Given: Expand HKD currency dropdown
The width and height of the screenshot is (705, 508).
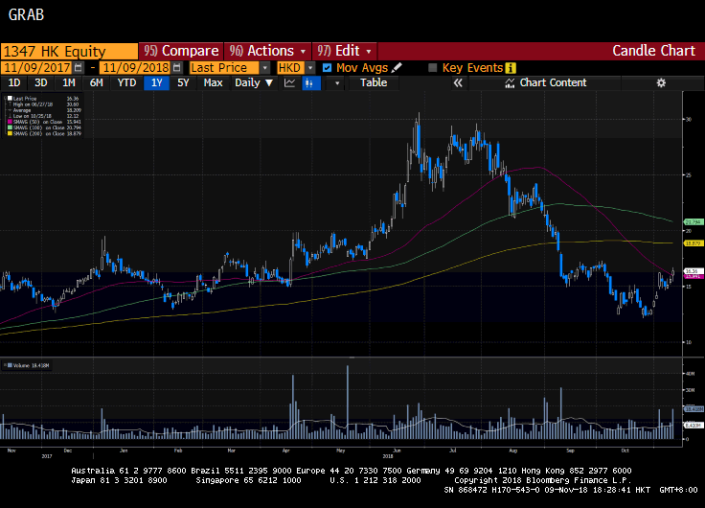Looking at the screenshot, I should pos(310,68).
